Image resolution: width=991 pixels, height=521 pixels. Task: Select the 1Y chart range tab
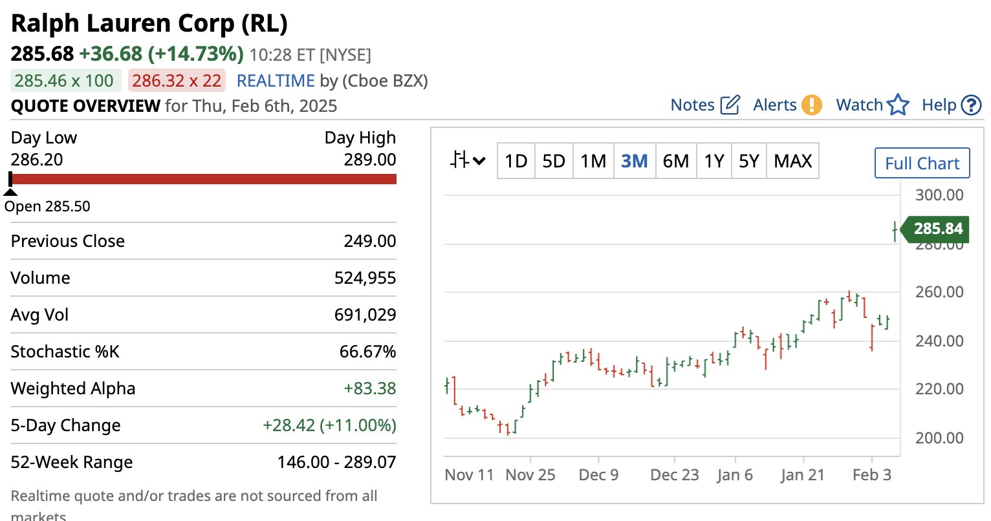pos(714,160)
